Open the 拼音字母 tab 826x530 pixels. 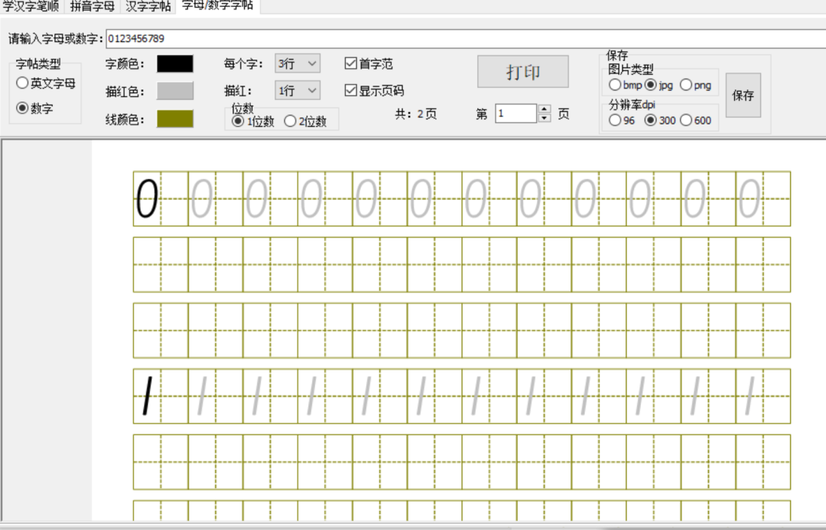(93, 6)
